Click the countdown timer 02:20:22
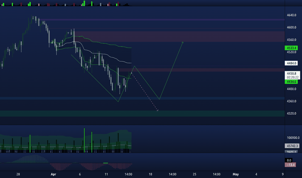The width and height of the screenshot is (302, 178). tap(293, 77)
